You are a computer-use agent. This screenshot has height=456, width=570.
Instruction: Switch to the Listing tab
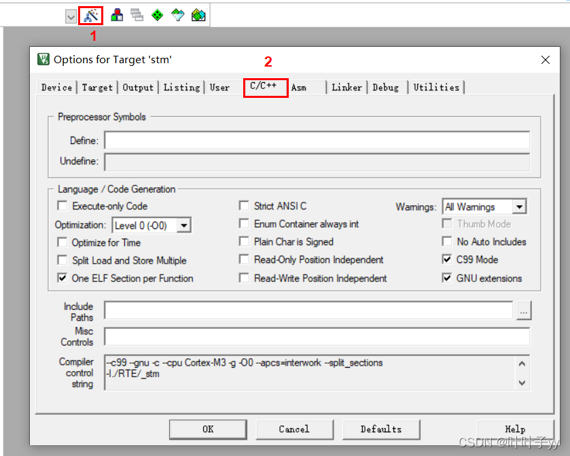[x=182, y=88]
